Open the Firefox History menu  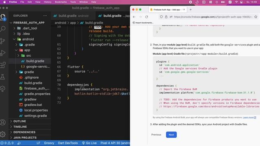[x=48, y=2]
